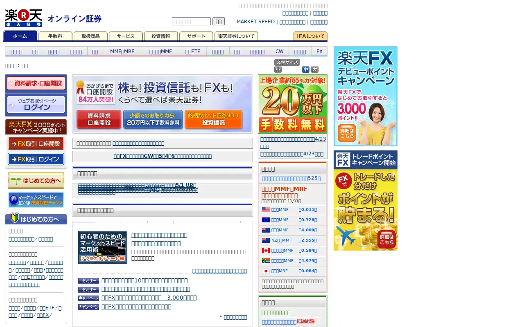Select FX in the product sub-menu

coord(320,52)
